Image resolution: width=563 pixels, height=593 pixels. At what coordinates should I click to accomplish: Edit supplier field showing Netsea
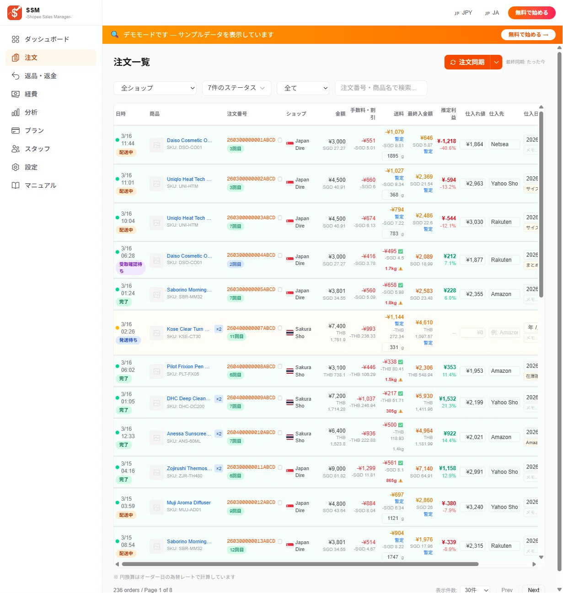pos(504,144)
